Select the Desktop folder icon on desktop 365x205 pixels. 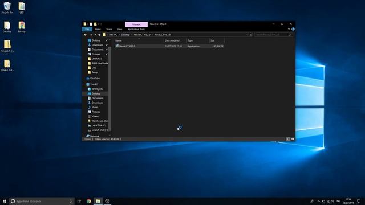[x=7, y=27]
